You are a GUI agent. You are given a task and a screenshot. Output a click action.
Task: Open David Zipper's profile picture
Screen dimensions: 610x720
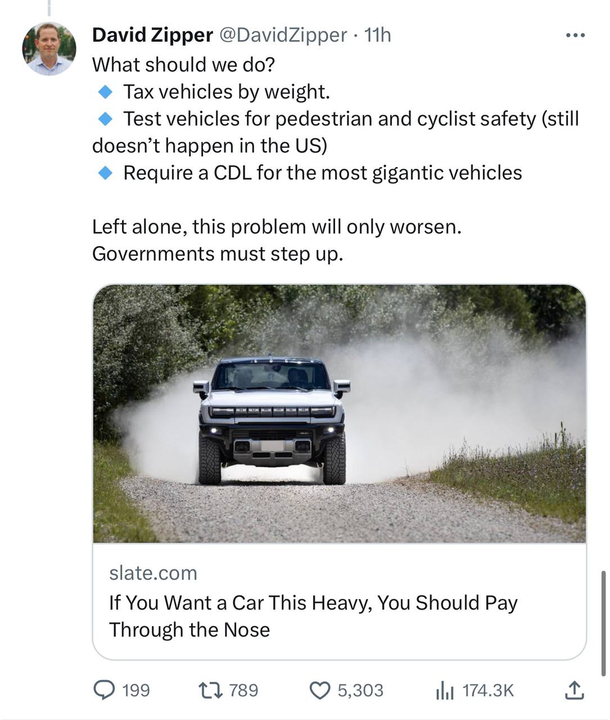tap(49, 49)
